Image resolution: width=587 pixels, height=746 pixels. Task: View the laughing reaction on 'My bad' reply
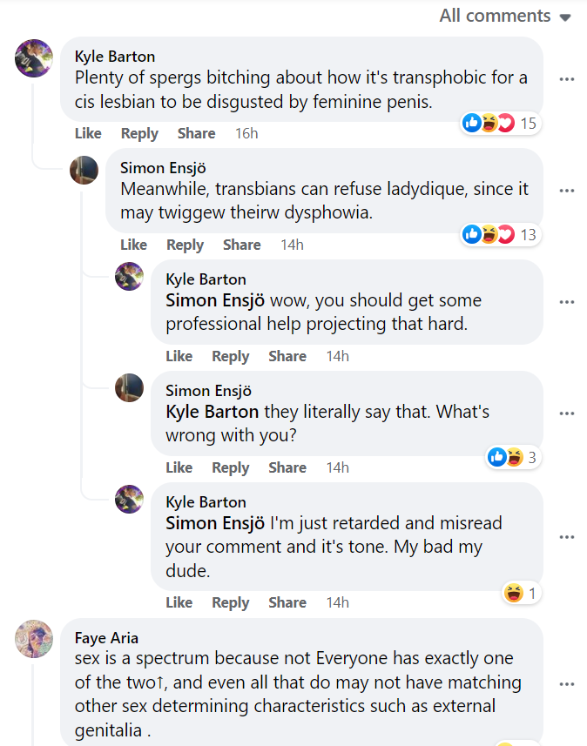522,594
